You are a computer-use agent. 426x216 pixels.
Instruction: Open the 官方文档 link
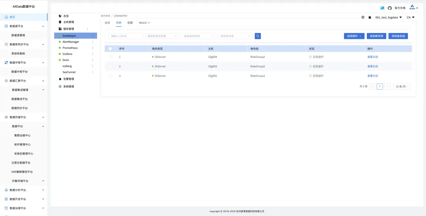point(400,8)
